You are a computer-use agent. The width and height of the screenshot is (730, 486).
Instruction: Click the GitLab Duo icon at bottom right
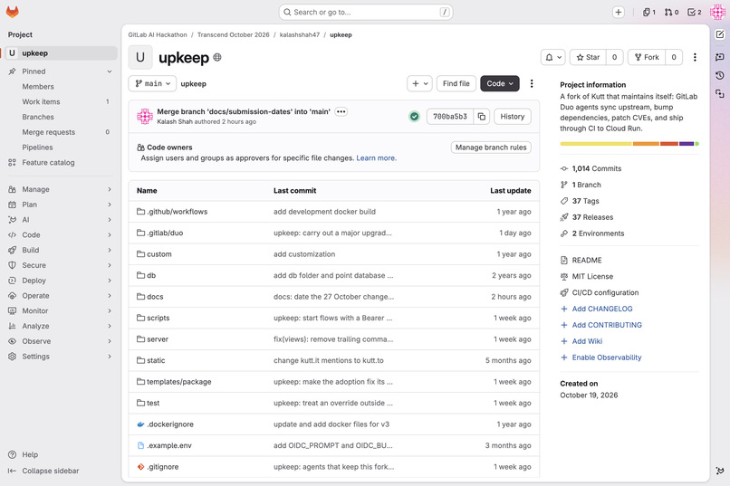(720, 471)
